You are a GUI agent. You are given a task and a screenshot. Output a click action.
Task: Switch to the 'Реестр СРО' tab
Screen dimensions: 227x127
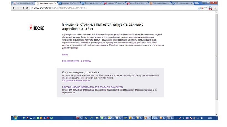click(x=114, y=3)
